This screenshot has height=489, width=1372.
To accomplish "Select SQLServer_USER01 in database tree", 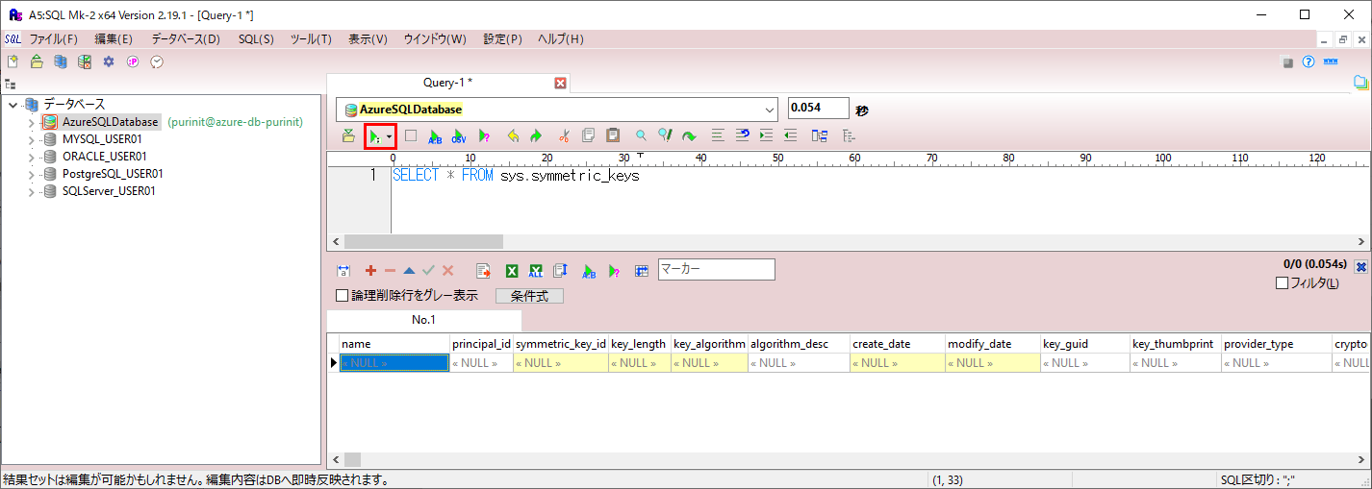I will pyautogui.click(x=110, y=191).
